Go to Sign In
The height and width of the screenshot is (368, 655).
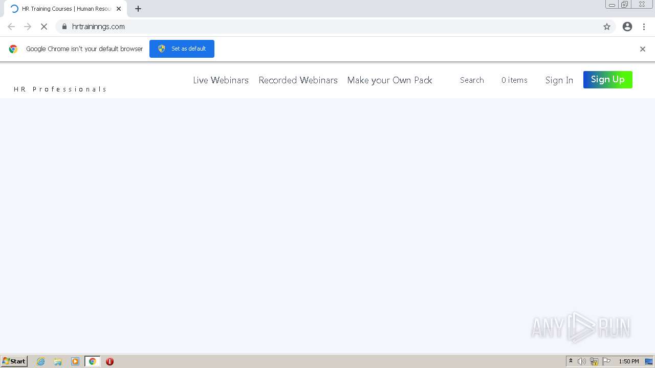pos(559,80)
